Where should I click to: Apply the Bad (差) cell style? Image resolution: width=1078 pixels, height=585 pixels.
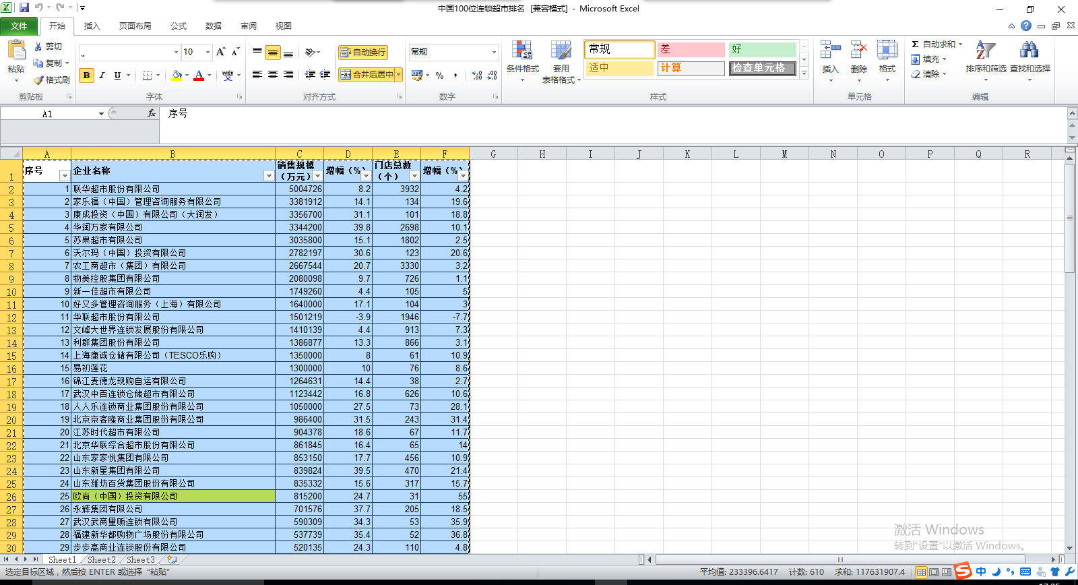[x=691, y=49]
